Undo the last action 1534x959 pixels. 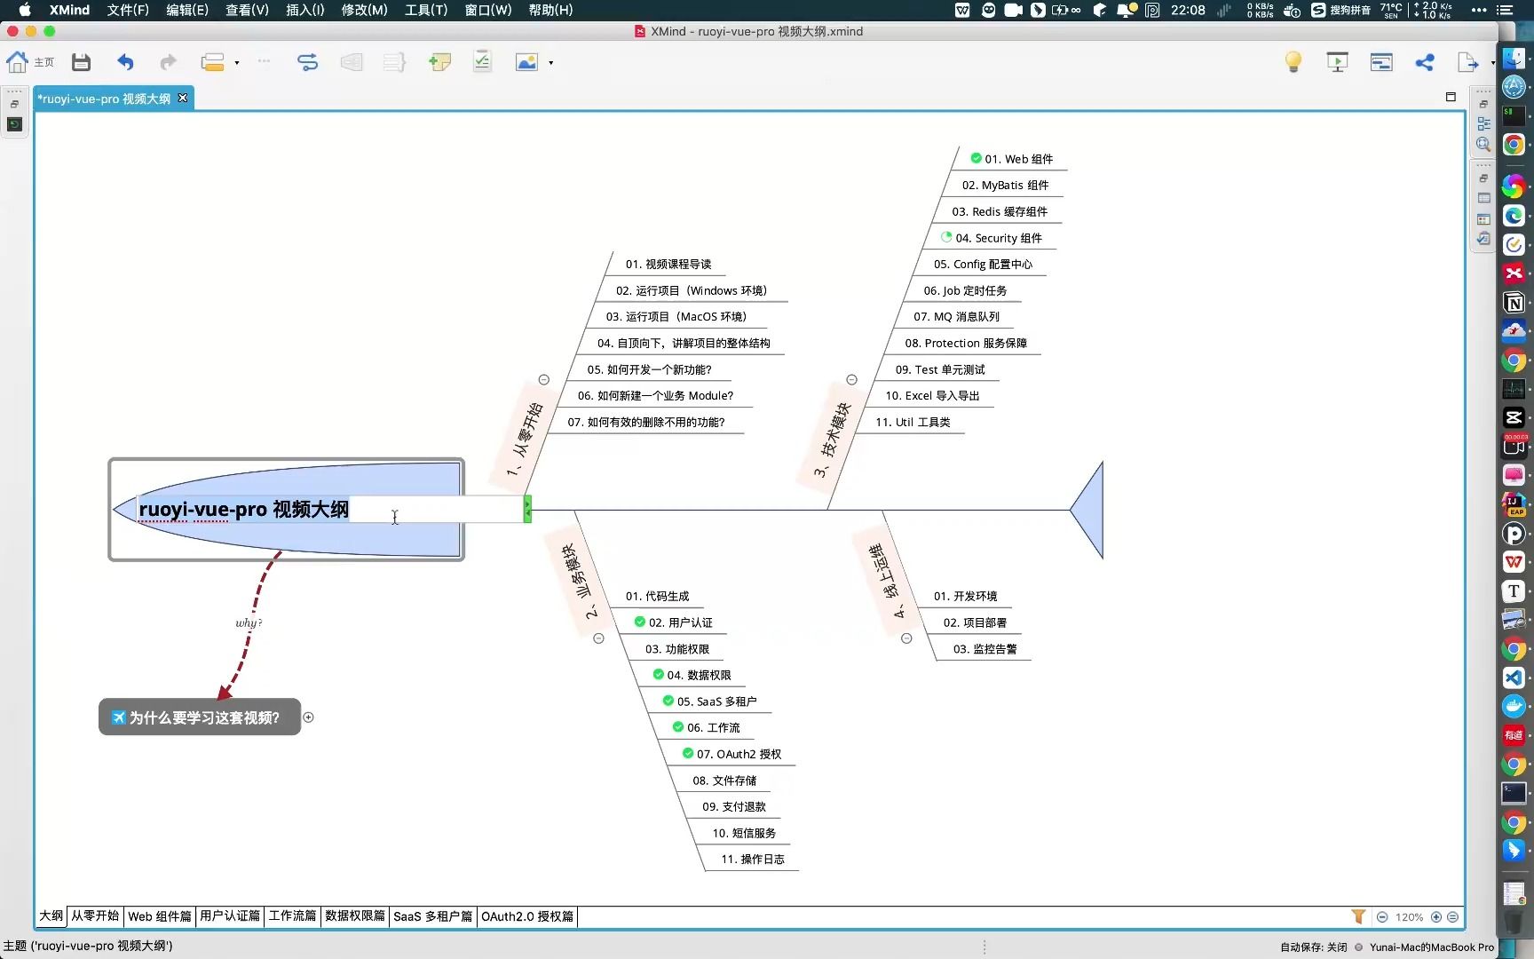click(x=125, y=62)
